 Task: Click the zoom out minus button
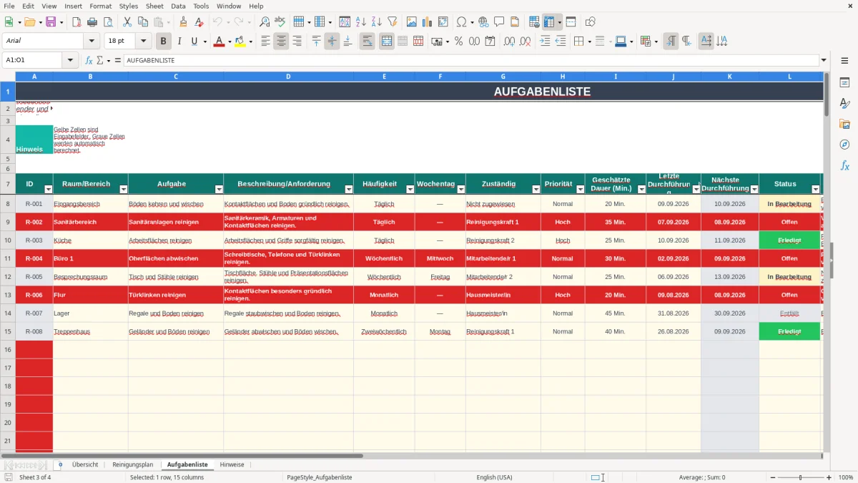point(772,477)
